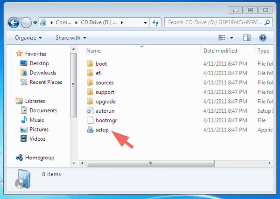Select the setup application file icon
280x199 pixels.
90,130
